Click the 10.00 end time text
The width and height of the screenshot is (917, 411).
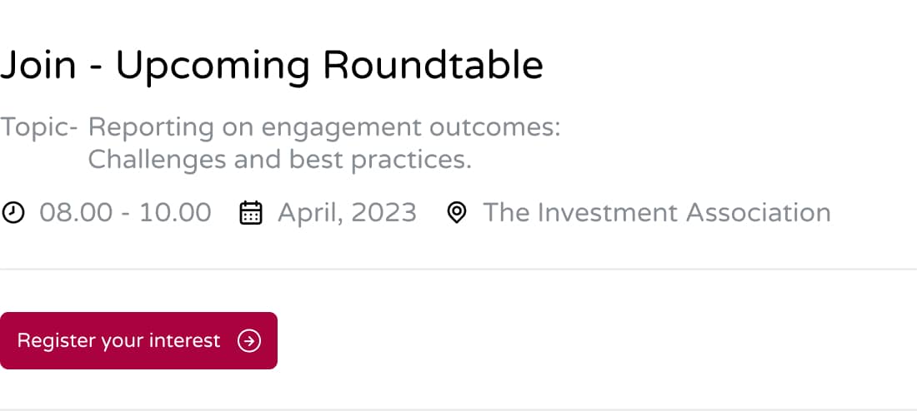(175, 212)
